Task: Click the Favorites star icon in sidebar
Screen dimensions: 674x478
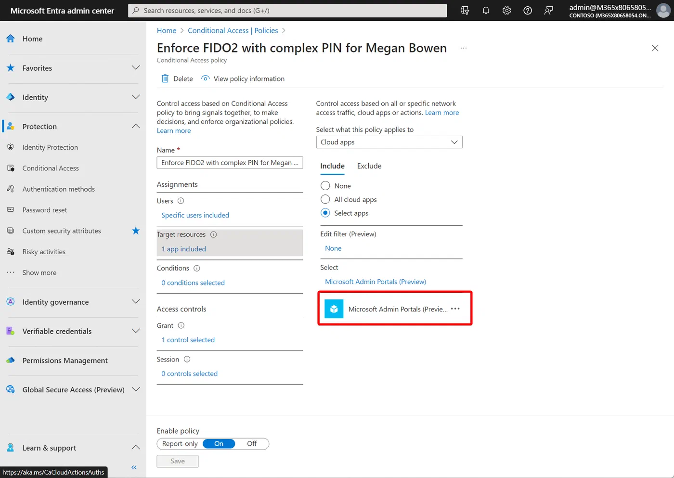Action: [11, 68]
